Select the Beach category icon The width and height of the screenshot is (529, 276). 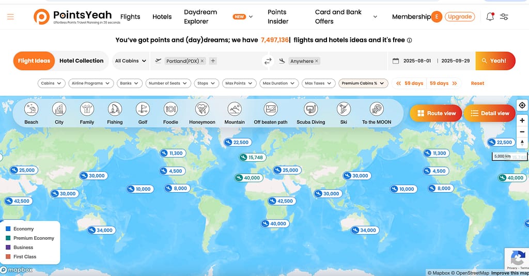click(x=32, y=109)
